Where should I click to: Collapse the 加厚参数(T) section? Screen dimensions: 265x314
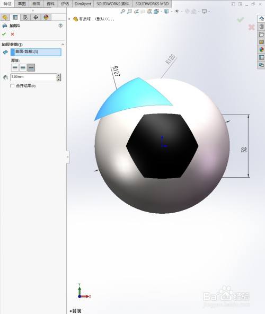pyautogui.click(x=63, y=45)
